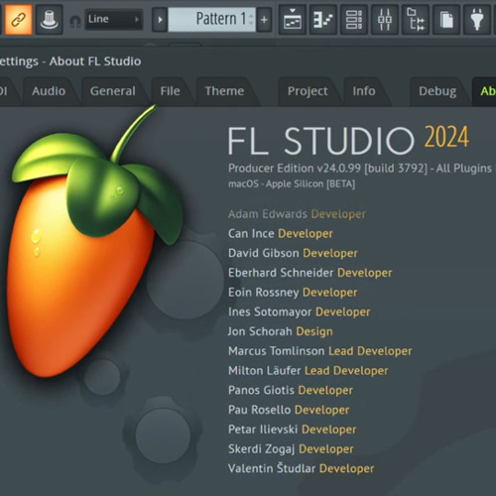Click the magnet snap icon
Image resolution: width=496 pixels, height=496 pixels.
tap(75, 22)
